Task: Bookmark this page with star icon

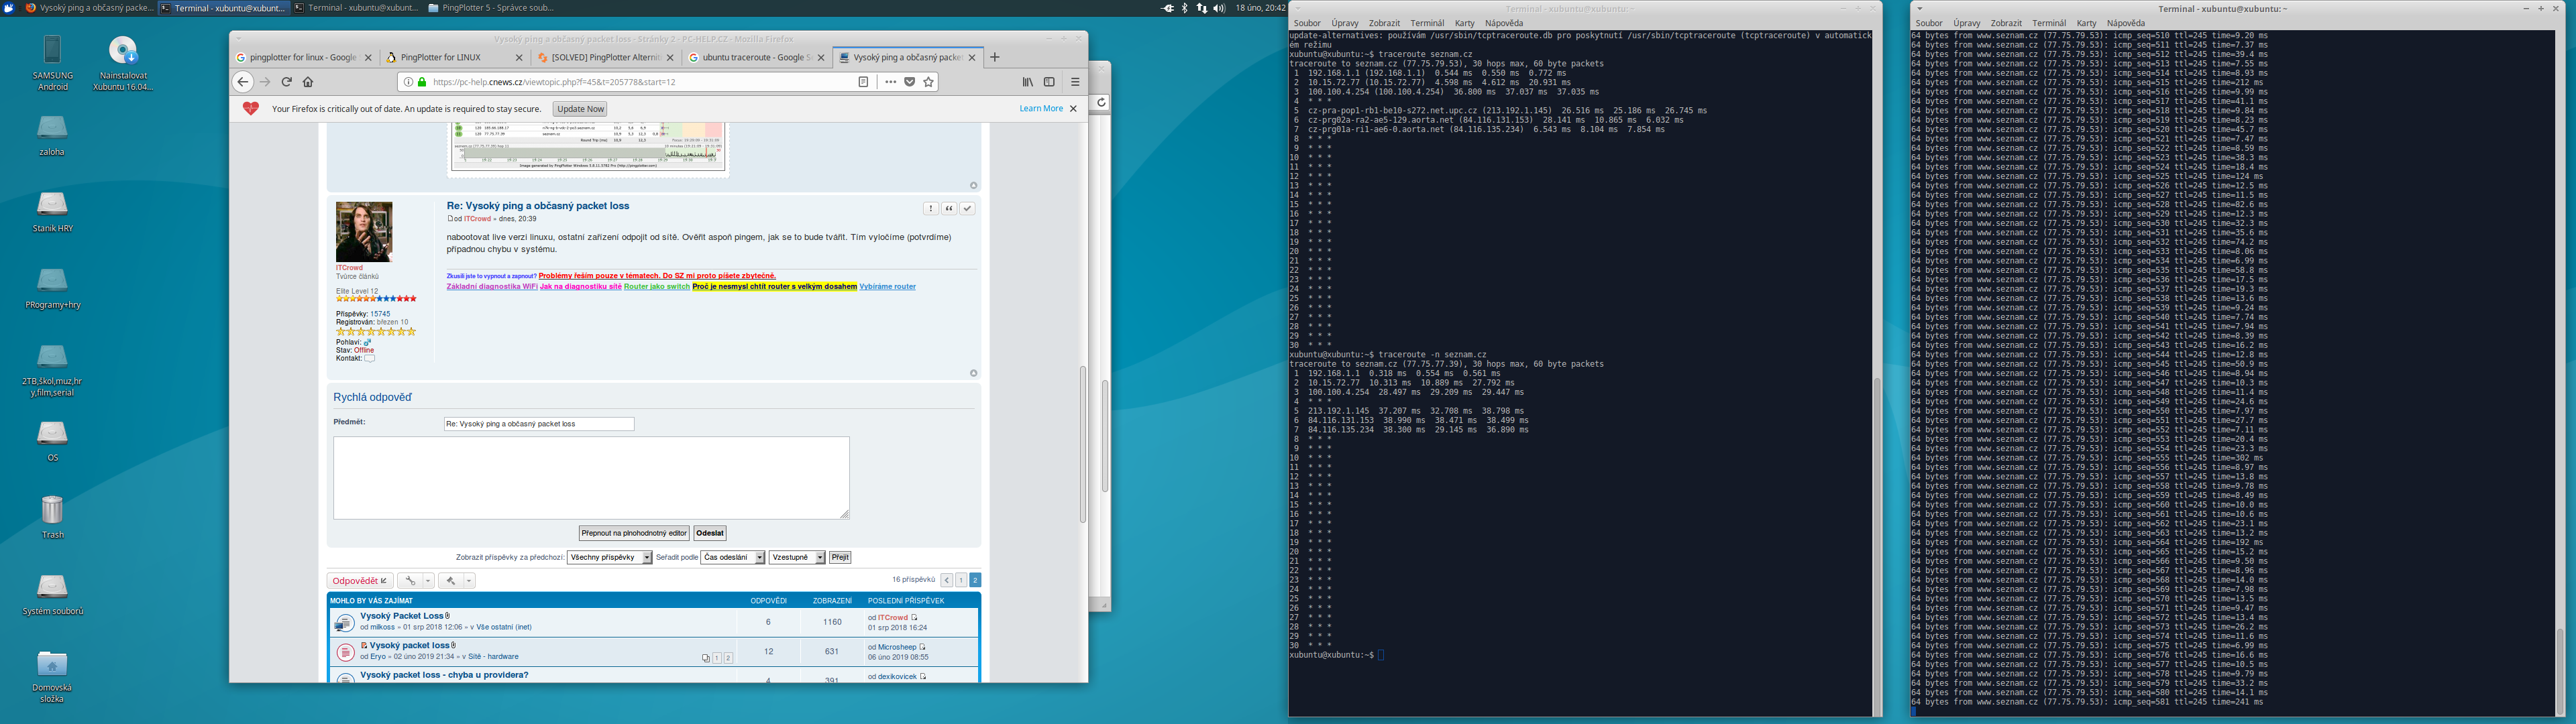Action: tap(929, 82)
